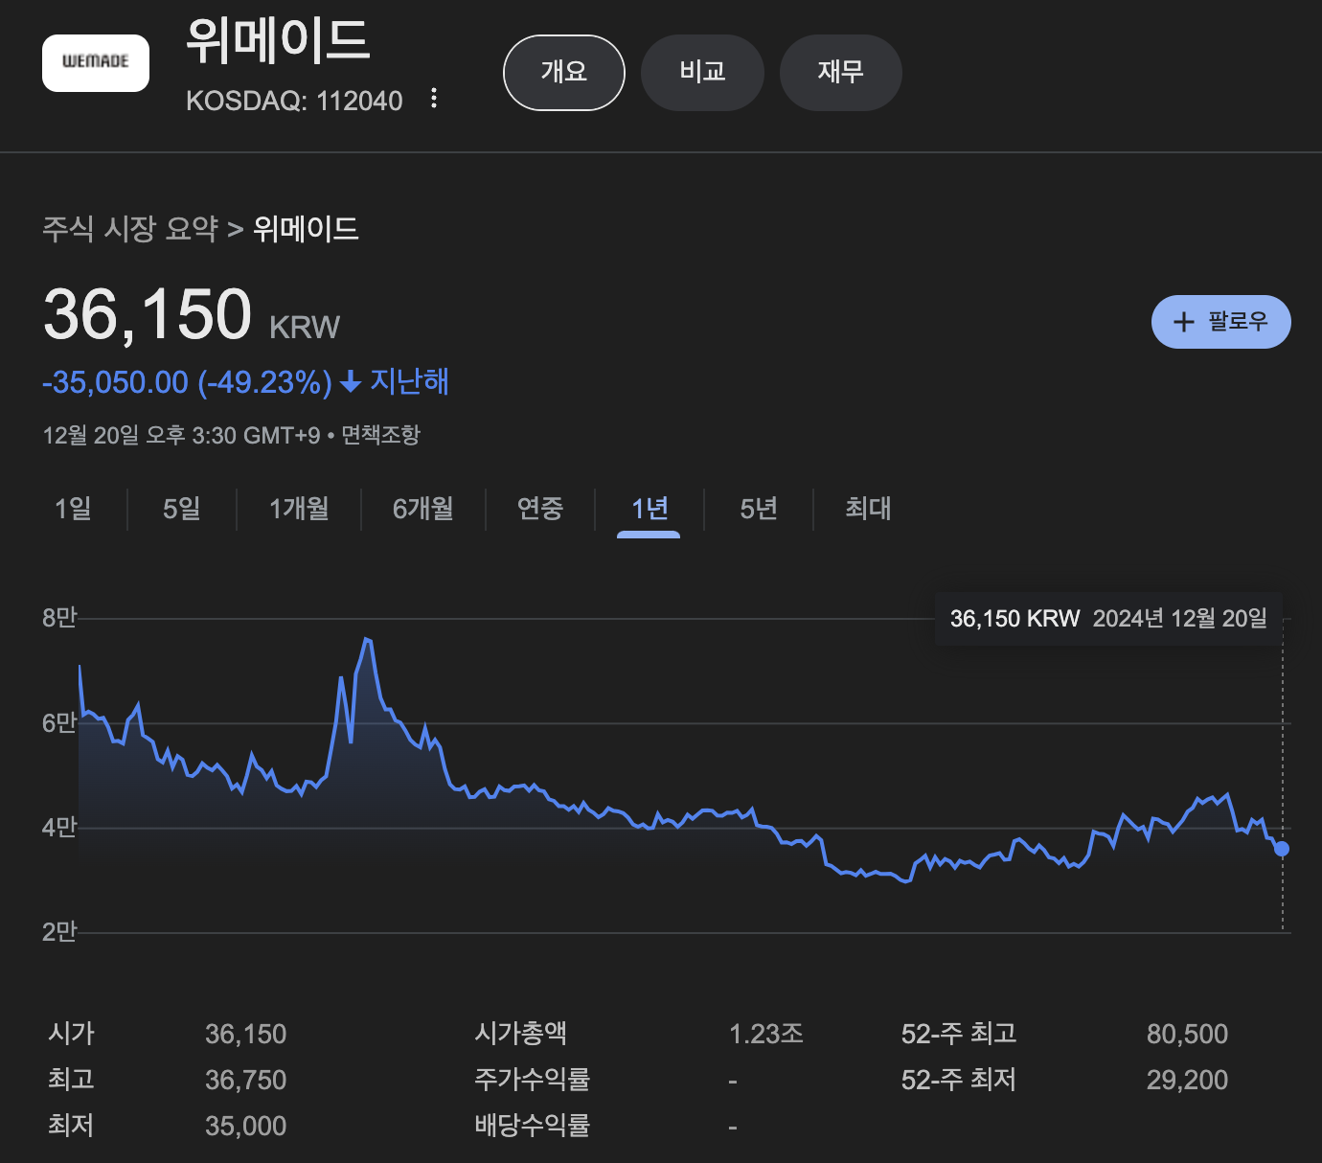The image size is (1322, 1163).
Task: Click the -35,050.00 (-49.23%) change text
Action: [x=187, y=382]
